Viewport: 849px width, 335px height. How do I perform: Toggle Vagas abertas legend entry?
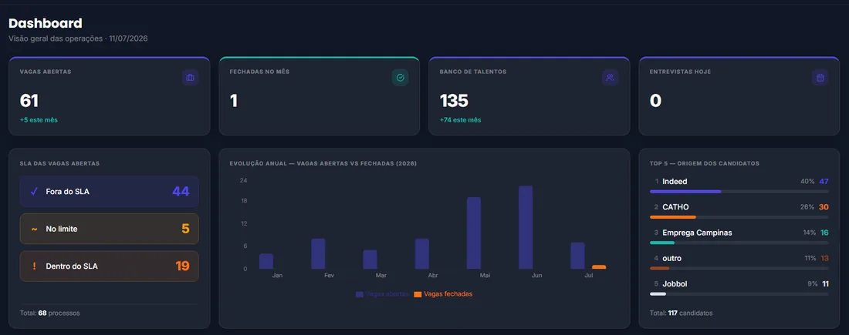(x=382, y=294)
